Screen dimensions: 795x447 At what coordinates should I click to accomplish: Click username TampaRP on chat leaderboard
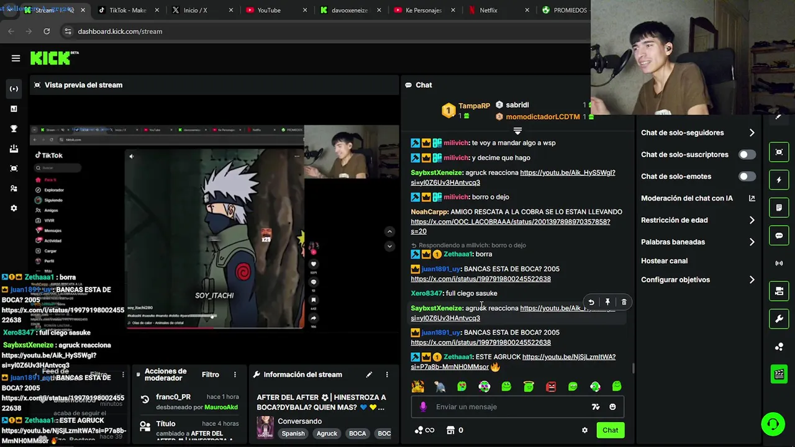474,106
